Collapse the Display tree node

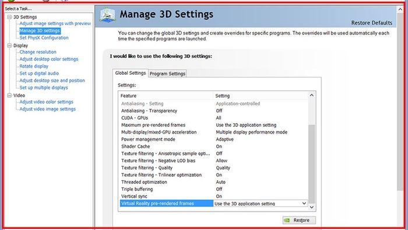[9, 46]
